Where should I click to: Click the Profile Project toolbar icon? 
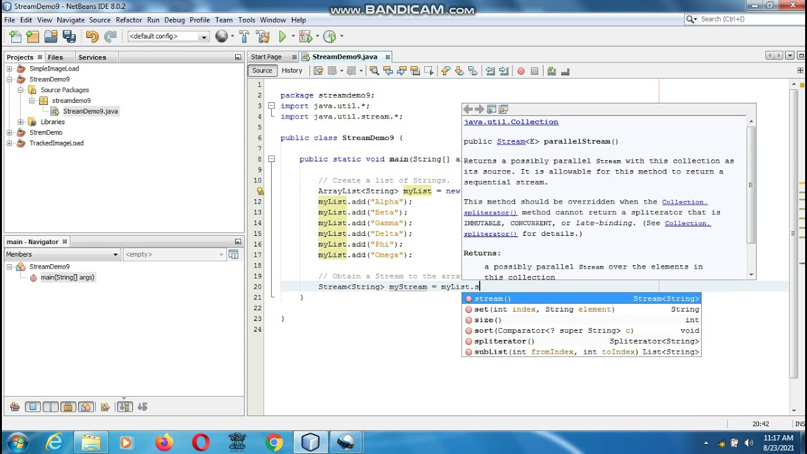click(329, 37)
